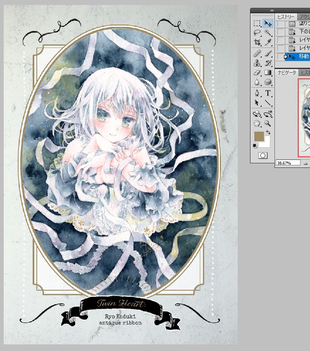Collapse the panel with double-arrow button

272,10
